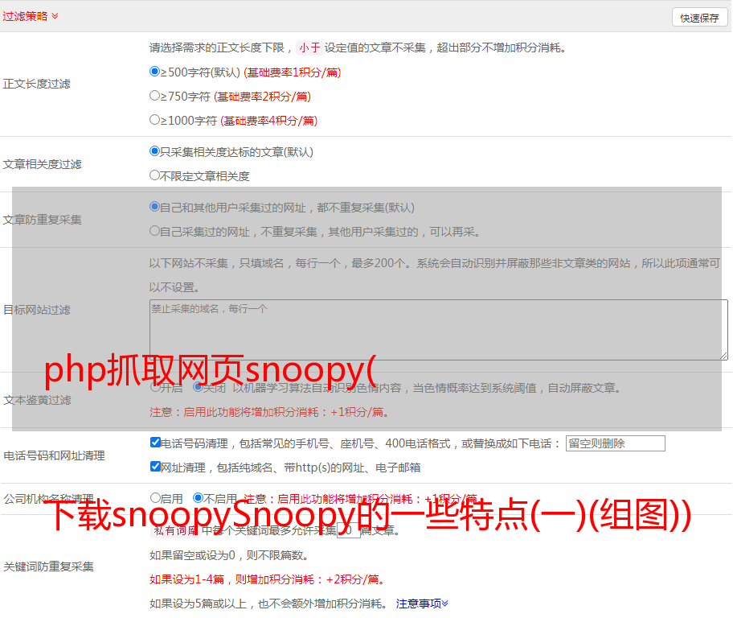Click the red 基础费率1积分/篇 note
The image size is (733, 618).
click(293, 72)
